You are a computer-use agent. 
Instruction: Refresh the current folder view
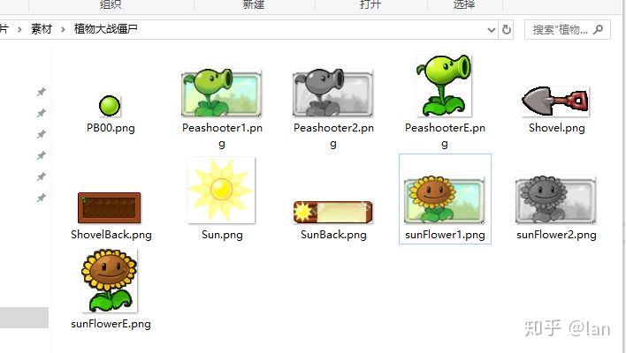[507, 29]
